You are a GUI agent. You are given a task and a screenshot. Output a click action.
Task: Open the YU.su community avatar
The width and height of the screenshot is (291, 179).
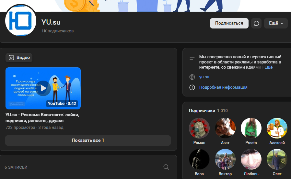pyautogui.click(x=21, y=20)
